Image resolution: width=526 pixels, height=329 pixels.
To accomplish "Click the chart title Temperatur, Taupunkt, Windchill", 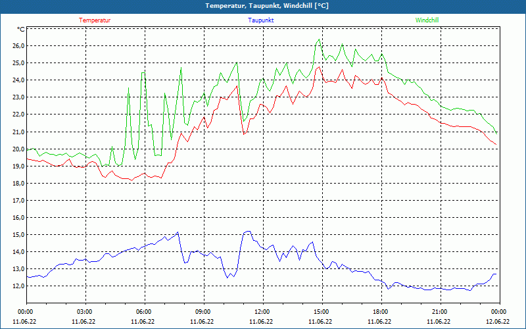I will (267, 6).
